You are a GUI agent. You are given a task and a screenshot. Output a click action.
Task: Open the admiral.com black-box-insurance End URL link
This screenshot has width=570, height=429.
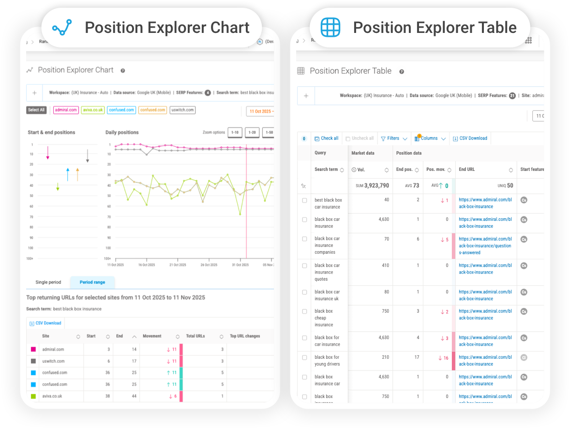[x=485, y=203]
